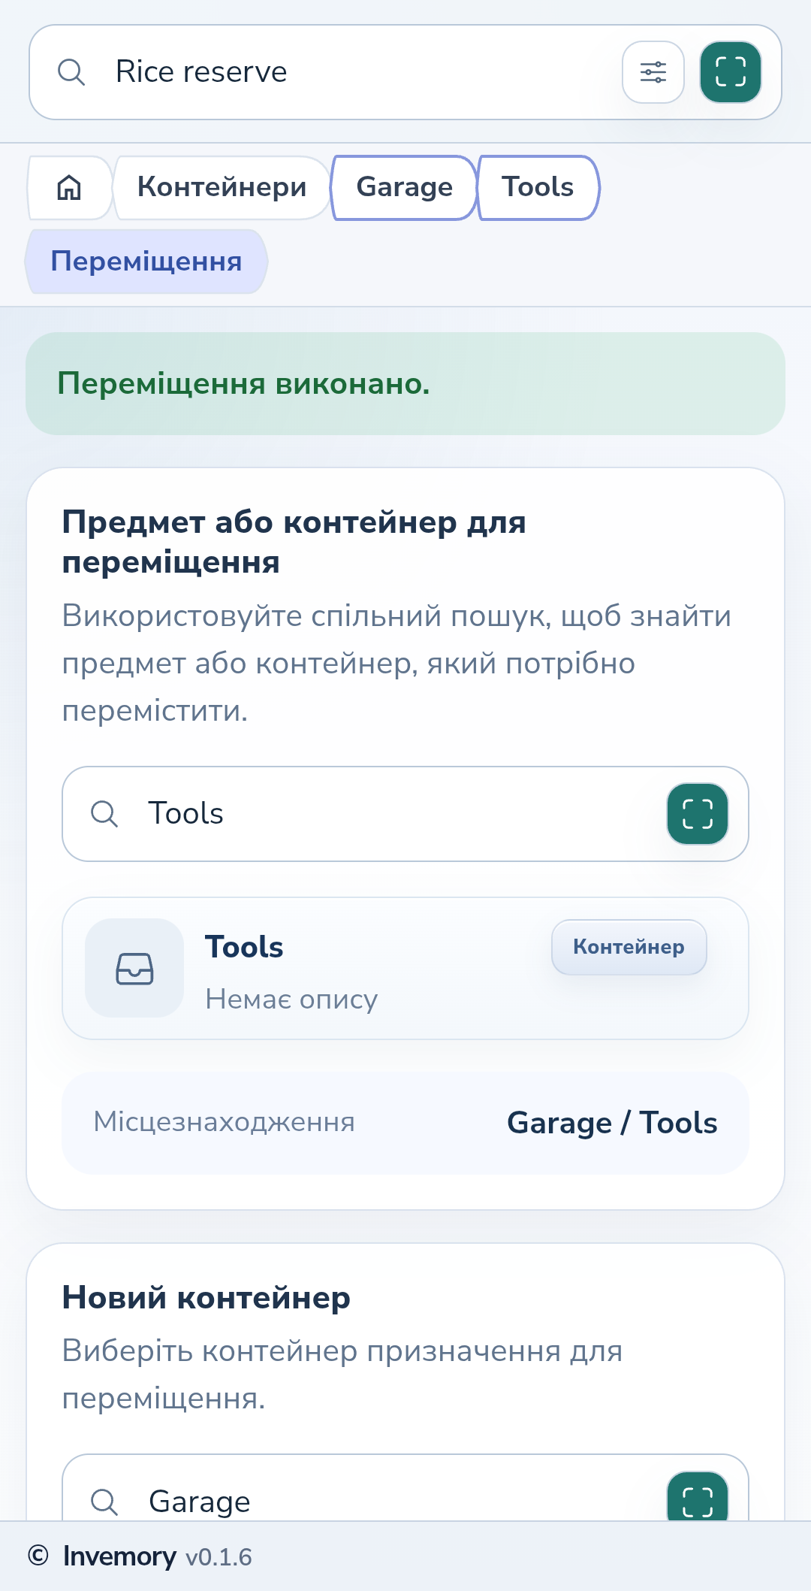Viewport: 811px width, 1591px height.
Task: Open the Контейнери breadcrumb
Action: [222, 187]
